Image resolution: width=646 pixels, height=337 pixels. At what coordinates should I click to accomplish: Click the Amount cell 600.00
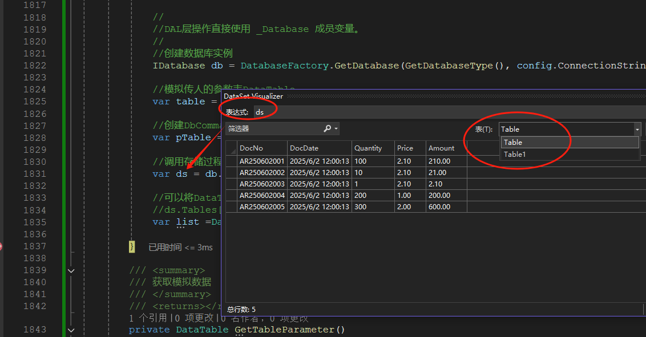point(446,207)
